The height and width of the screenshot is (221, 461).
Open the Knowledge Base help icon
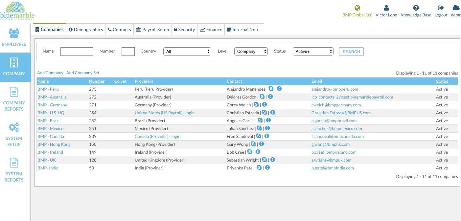[x=416, y=8]
